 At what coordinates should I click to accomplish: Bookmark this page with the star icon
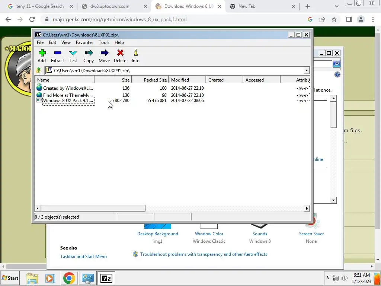334,19
